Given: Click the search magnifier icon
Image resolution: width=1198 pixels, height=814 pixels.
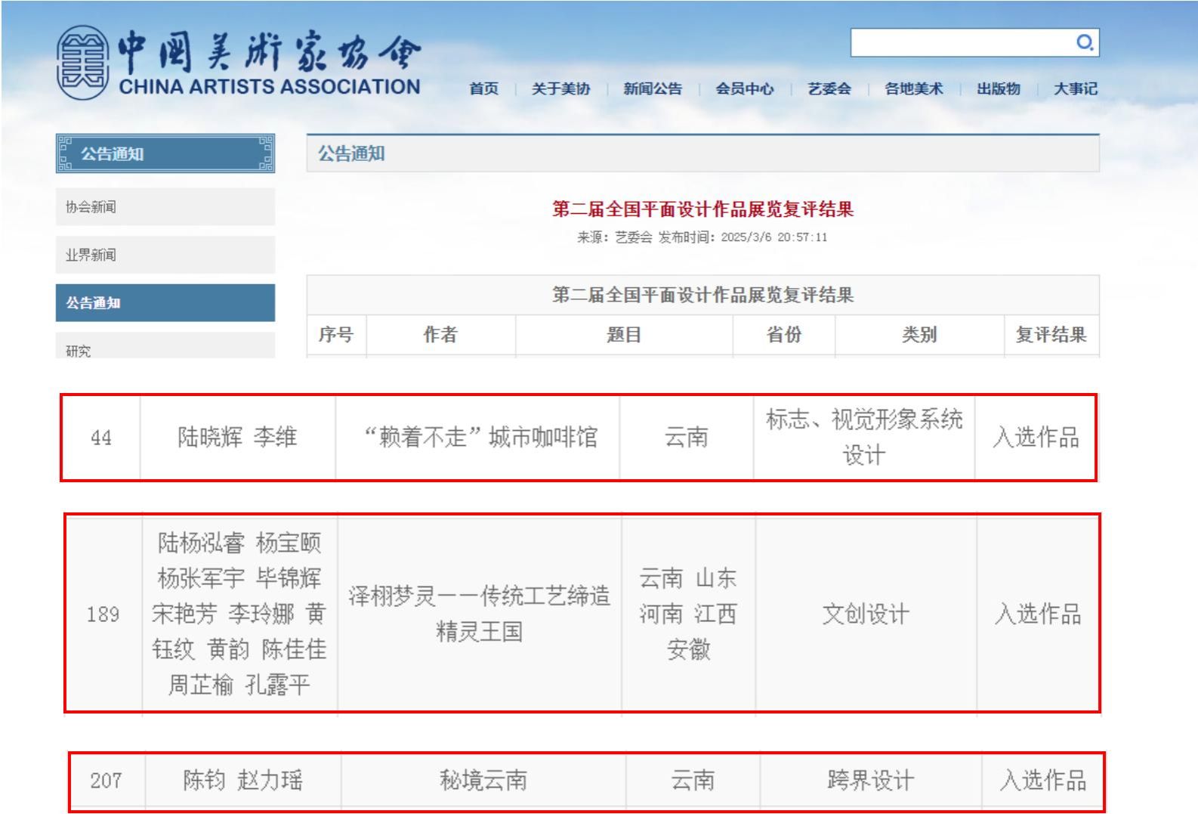Looking at the screenshot, I should 1085,42.
